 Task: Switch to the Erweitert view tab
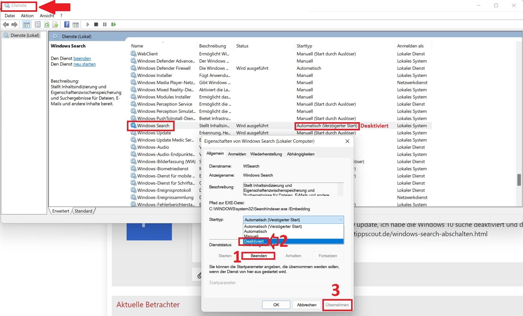point(61,211)
